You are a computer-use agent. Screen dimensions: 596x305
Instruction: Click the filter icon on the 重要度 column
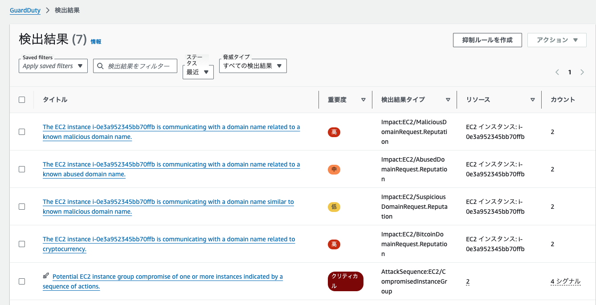(x=363, y=100)
